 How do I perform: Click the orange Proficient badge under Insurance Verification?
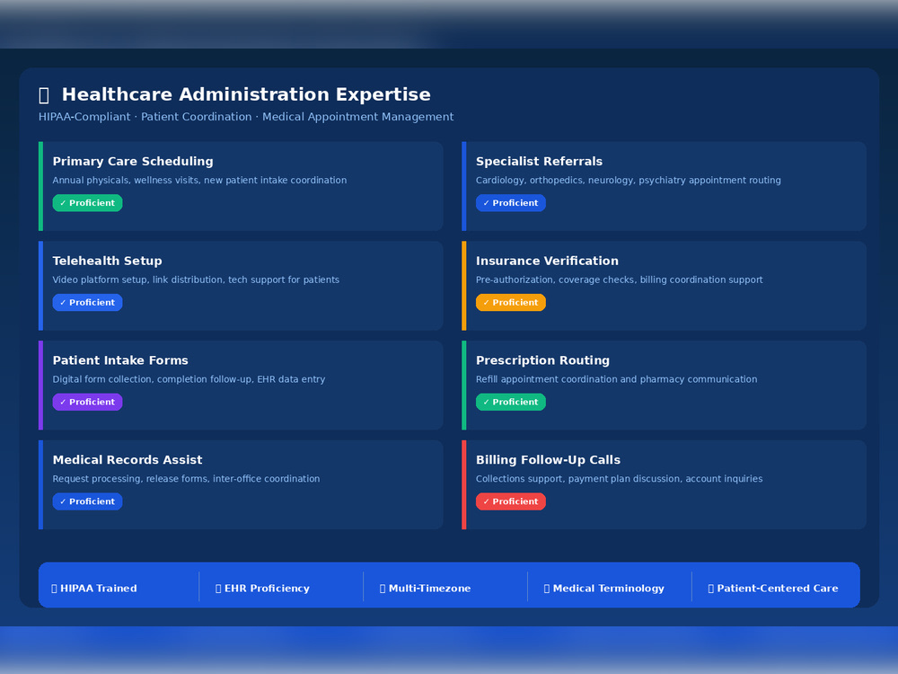(511, 302)
